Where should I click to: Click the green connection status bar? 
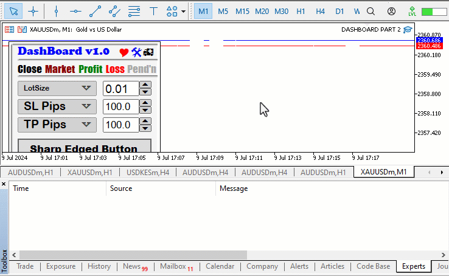coord(434,12)
